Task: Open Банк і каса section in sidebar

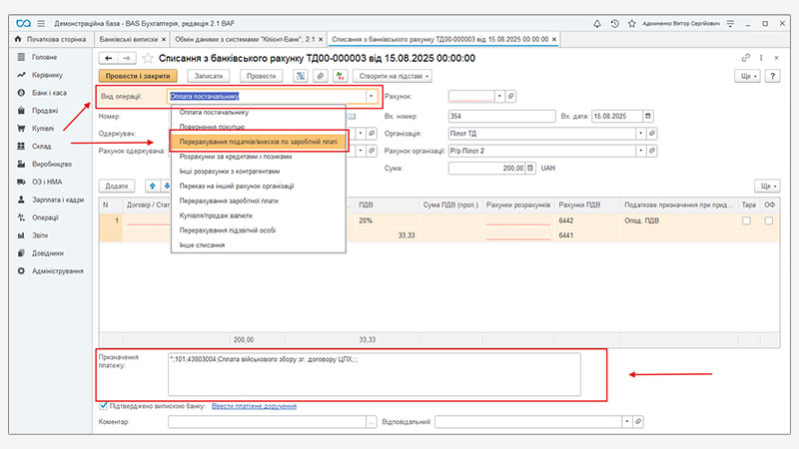Action: point(48,92)
